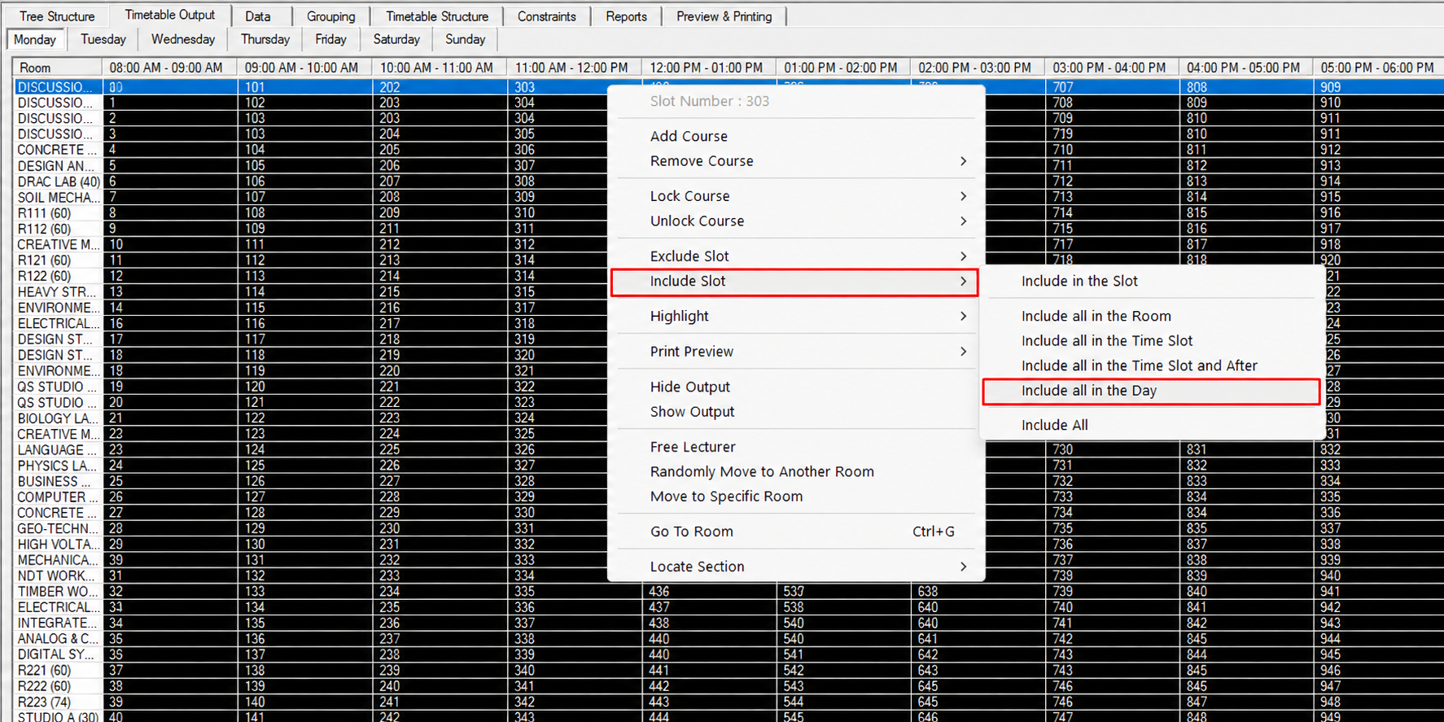
Task: Select the R121 (60) room row
Action: (59, 260)
